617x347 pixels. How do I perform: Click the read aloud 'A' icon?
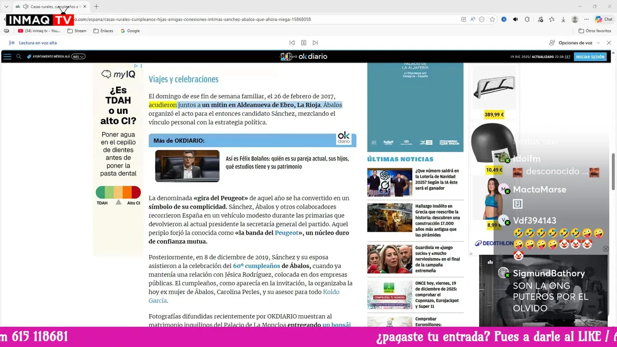click(473, 19)
